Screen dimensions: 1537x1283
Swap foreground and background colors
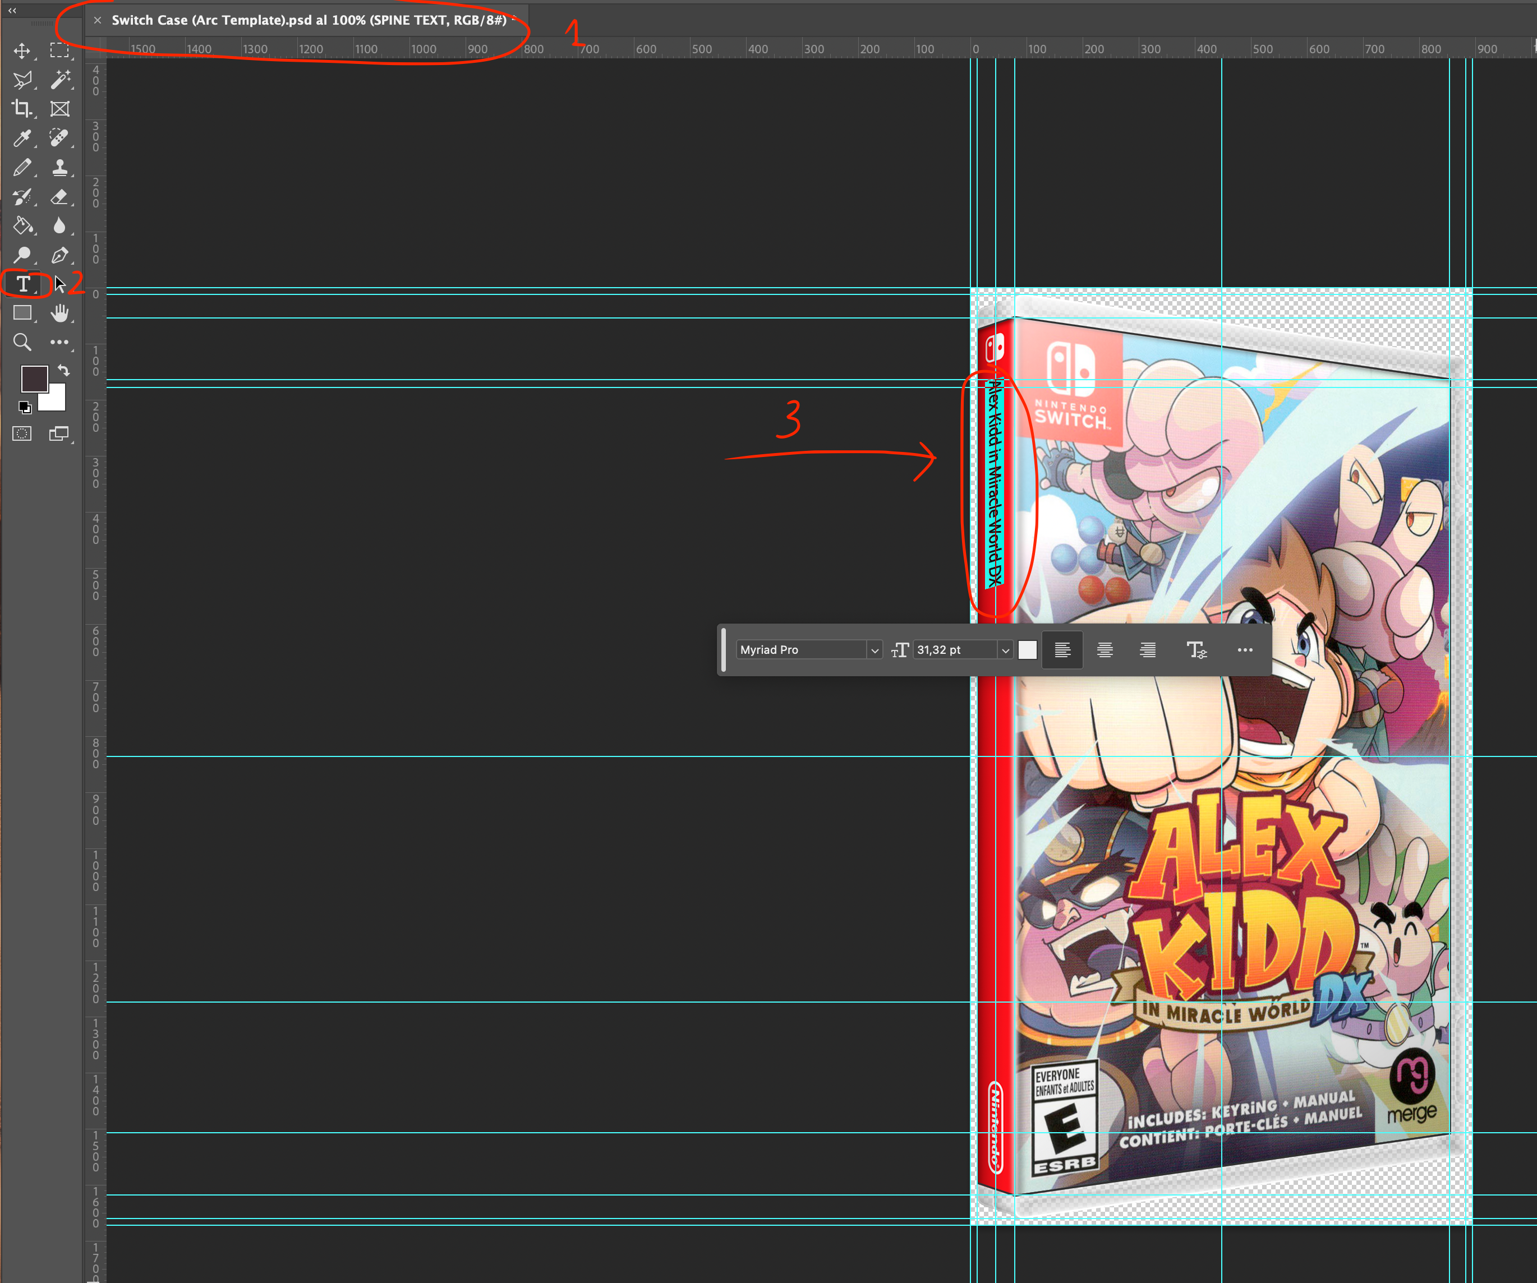pyautogui.click(x=64, y=370)
